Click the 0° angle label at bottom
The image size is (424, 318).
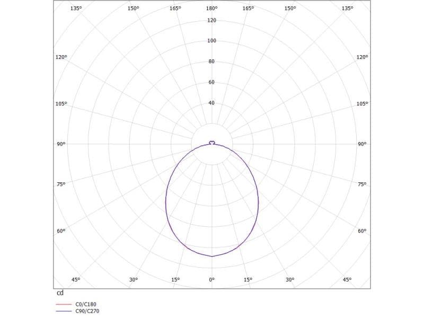211,279
